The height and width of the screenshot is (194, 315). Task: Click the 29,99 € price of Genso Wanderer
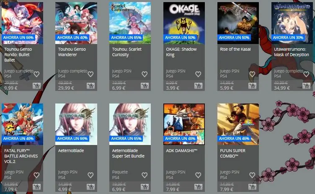(66, 88)
